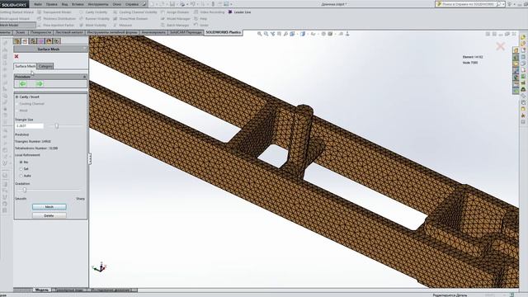Click the second manager tab icon above Surface Mesh
Image resolution: width=528 pixels, height=297 pixels.
[25, 41]
